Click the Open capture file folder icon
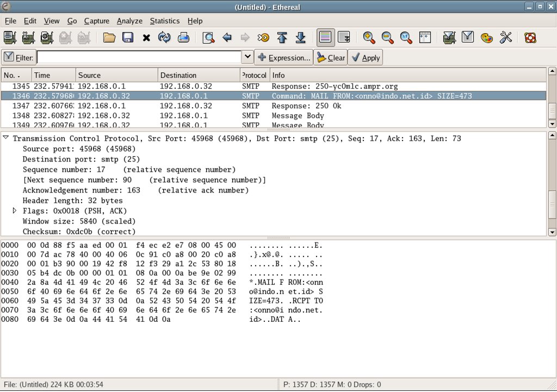557x392 pixels. click(110, 38)
